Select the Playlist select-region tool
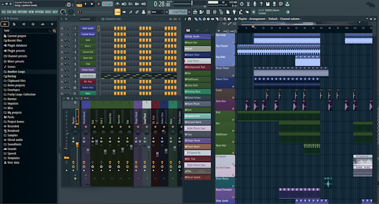379x204 pixels. (221, 19)
